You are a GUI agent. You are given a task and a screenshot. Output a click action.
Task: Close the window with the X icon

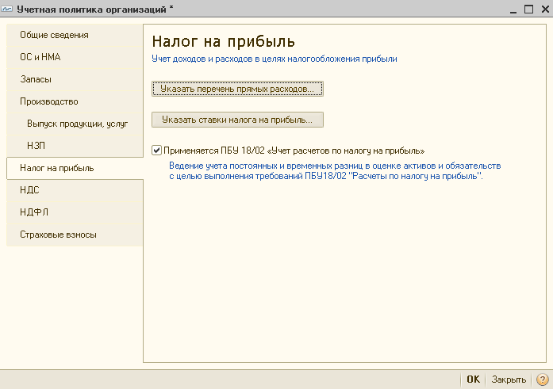(x=545, y=10)
